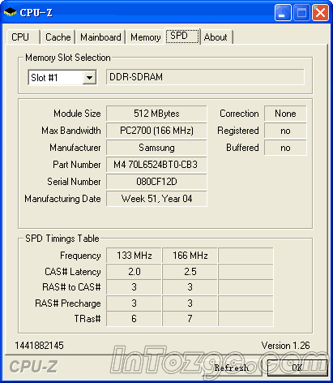This screenshot has height=383, width=333.
Task: Go to the Memory tab
Action: (146, 37)
